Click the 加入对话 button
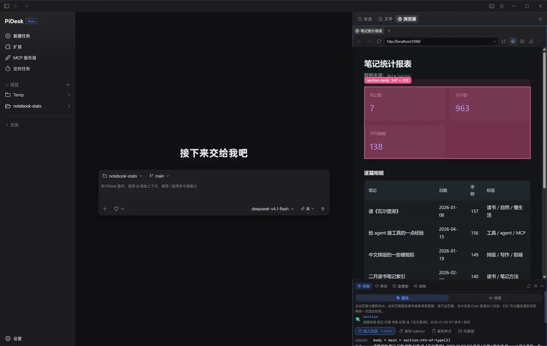The image size is (547, 346). pyautogui.click(x=375, y=331)
